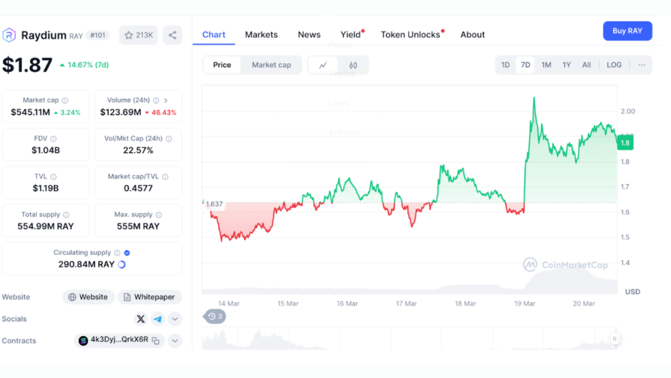Click the share icon button
Viewport: 671px width, 378px height.
point(173,35)
